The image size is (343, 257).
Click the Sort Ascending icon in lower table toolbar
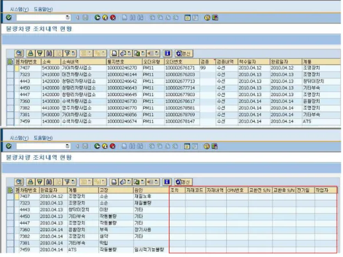[30, 182]
